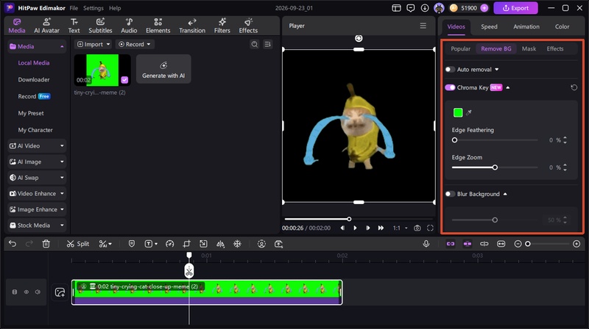Screen dimensions: 589x329
Task: Click the Edge Zoom slider handle
Action: (495, 167)
